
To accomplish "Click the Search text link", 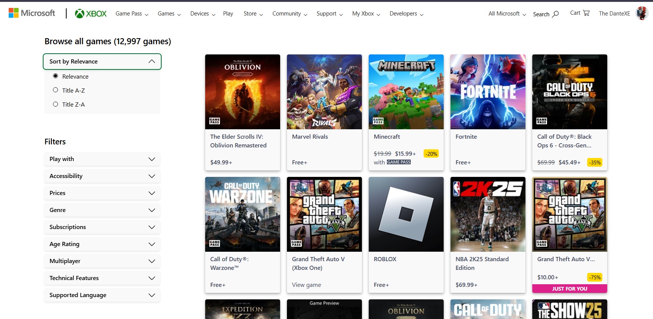I will 541,14.
